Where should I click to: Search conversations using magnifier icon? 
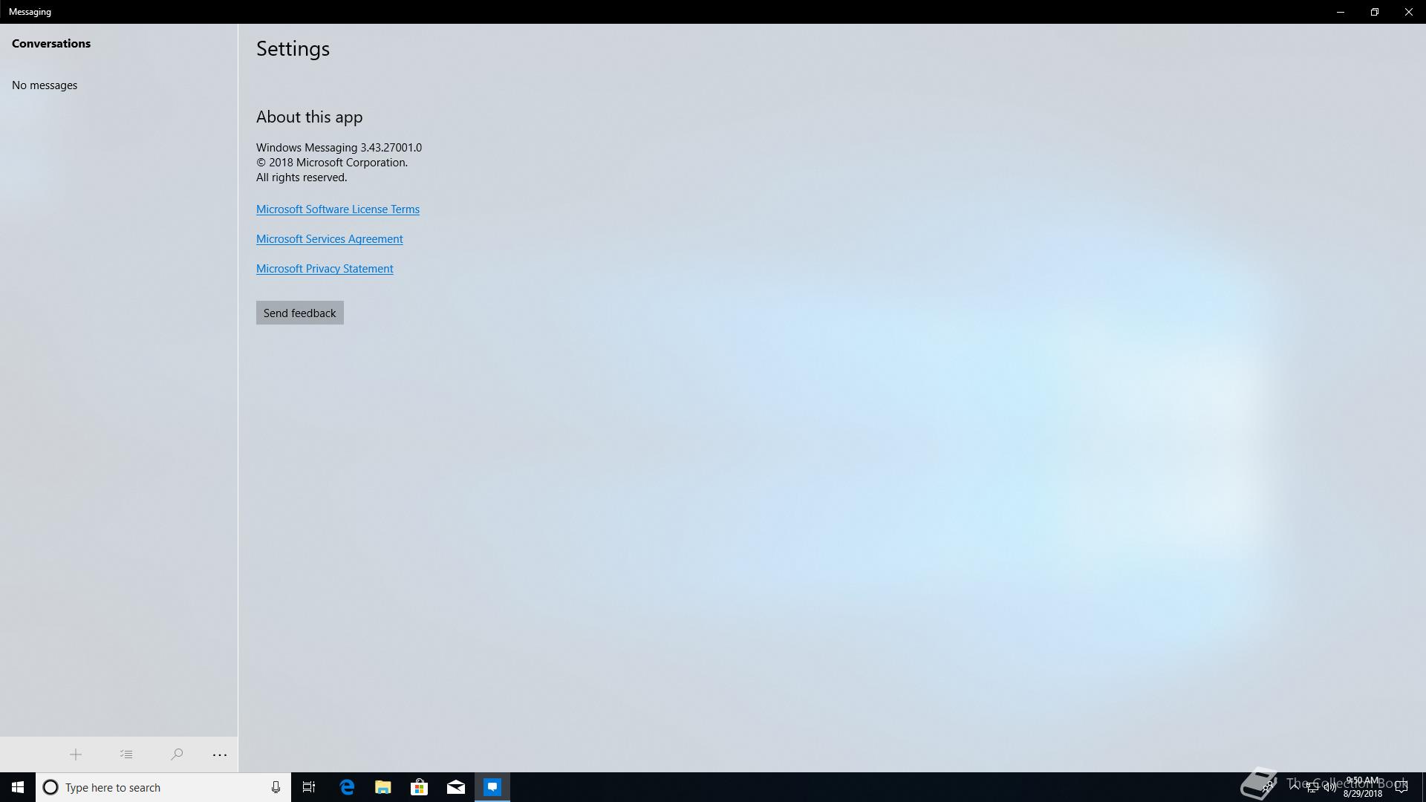coord(177,754)
